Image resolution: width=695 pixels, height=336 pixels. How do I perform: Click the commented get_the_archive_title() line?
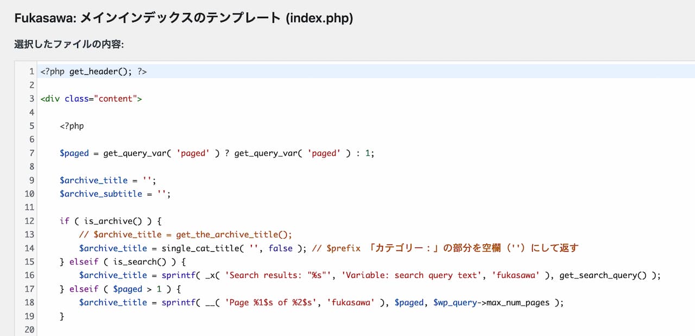pos(186,234)
